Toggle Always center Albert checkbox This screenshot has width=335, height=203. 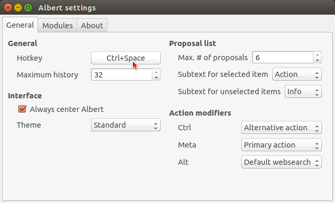pyautogui.click(x=22, y=109)
